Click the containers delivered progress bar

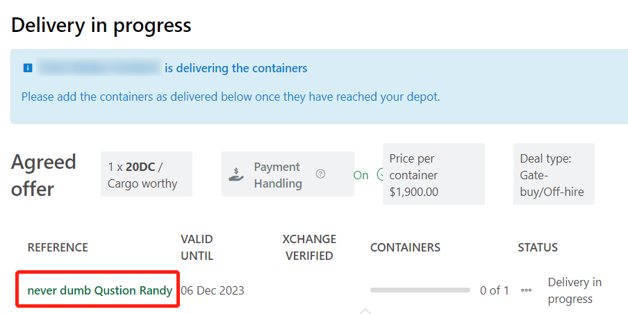[420, 290]
